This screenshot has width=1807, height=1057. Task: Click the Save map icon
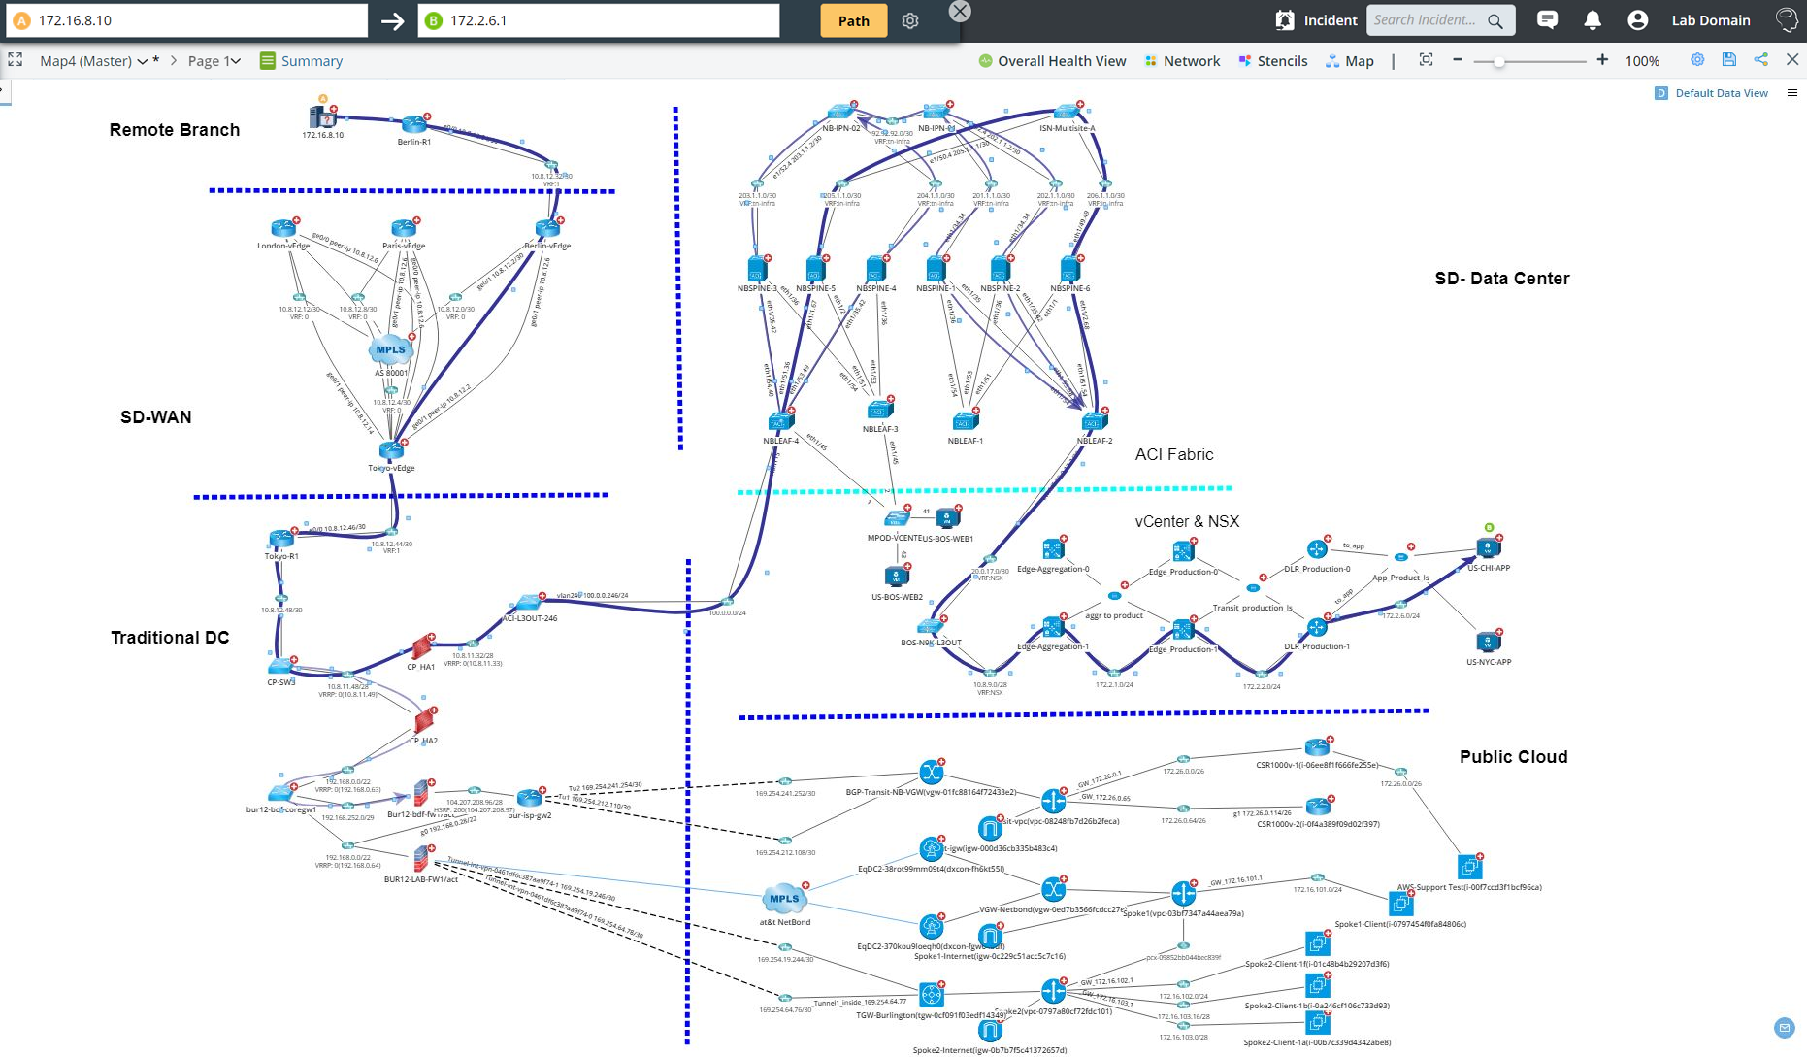click(1729, 59)
